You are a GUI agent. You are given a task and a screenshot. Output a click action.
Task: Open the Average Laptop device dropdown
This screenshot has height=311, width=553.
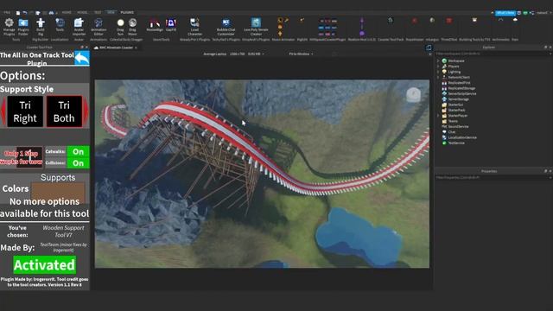pos(234,54)
